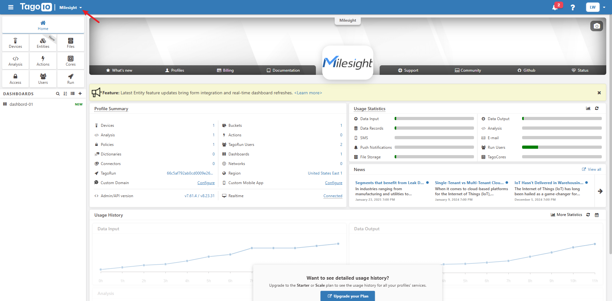Viewport: 612px width, 301px height.
Task: Open Usage History calendar picker
Action: click(x=597, y=215)
